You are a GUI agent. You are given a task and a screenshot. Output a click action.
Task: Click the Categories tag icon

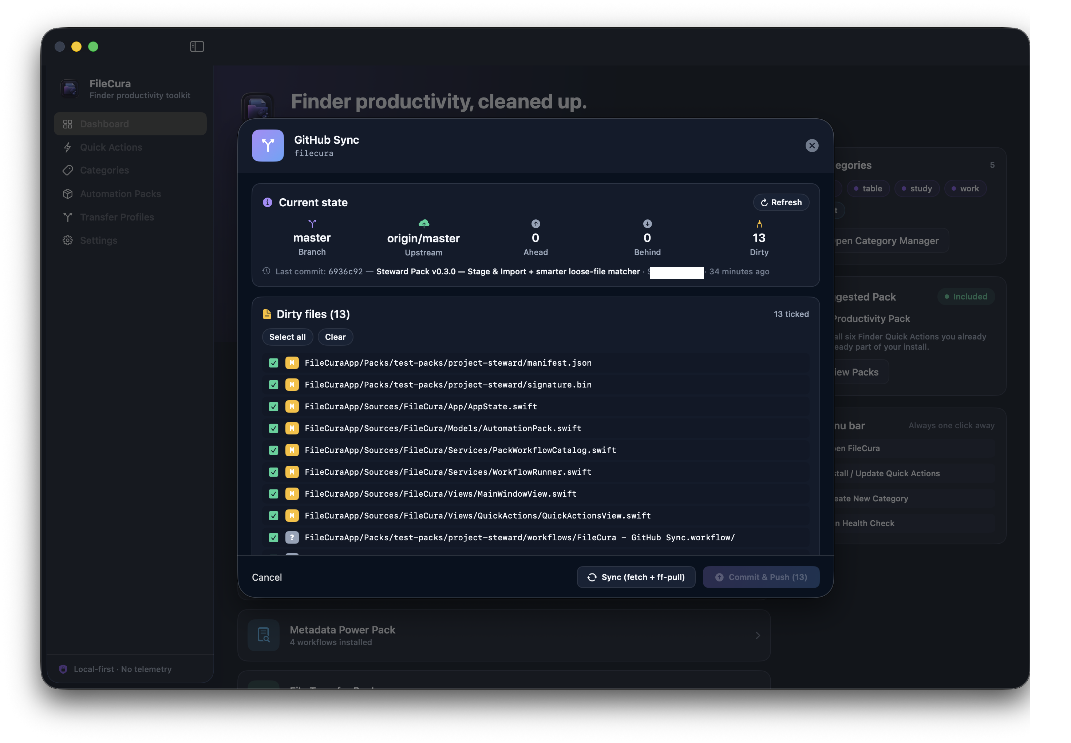click(67, 170)
